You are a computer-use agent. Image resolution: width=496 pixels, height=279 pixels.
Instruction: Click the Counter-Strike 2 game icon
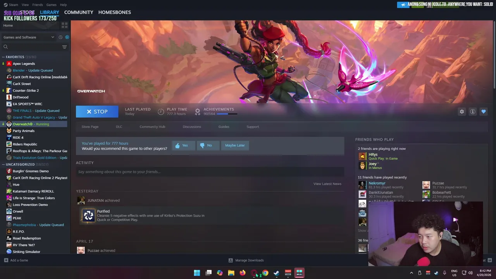pyautogui.click(x=9, y=90)
